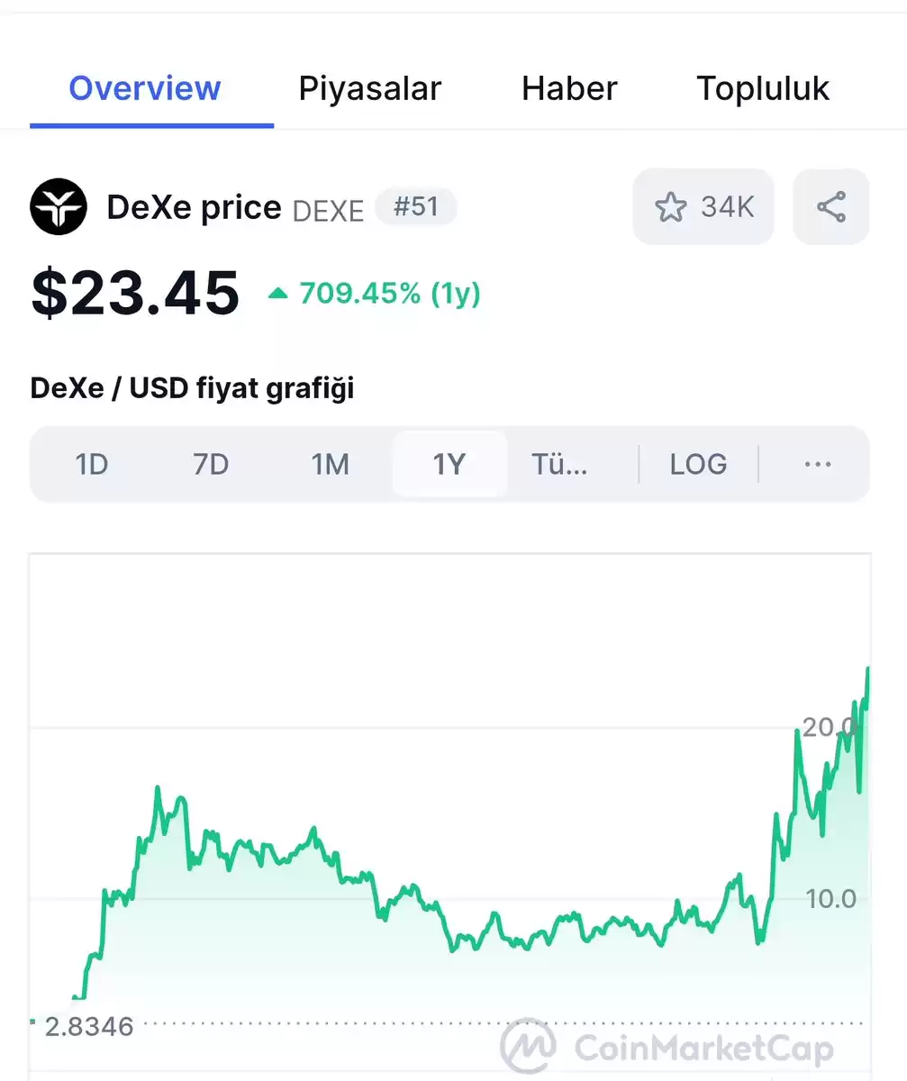This screenshot has height=1081, width=907.
Task: Open the Piyasalar tab
Action: [x=370, y=88]
